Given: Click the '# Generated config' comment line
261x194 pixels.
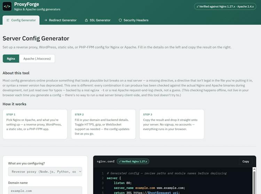Looking at the screenshot, I should [x=167, y=173].
